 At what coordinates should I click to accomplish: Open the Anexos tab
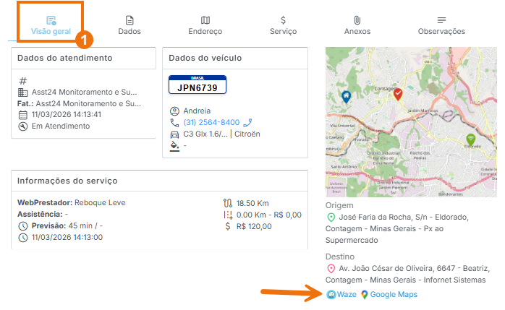[x=357, y=25]
